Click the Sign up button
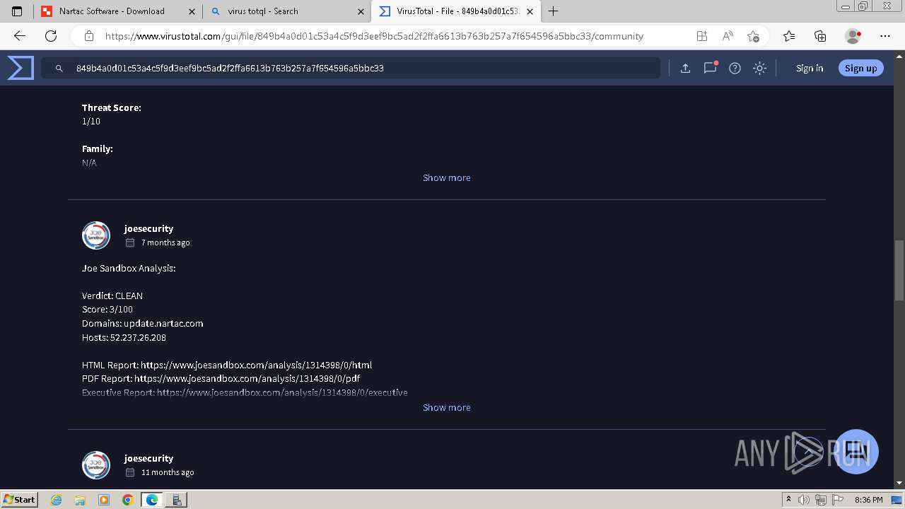Screen dimensions: 905x509 pyautogui.click(x=860, y=68)
